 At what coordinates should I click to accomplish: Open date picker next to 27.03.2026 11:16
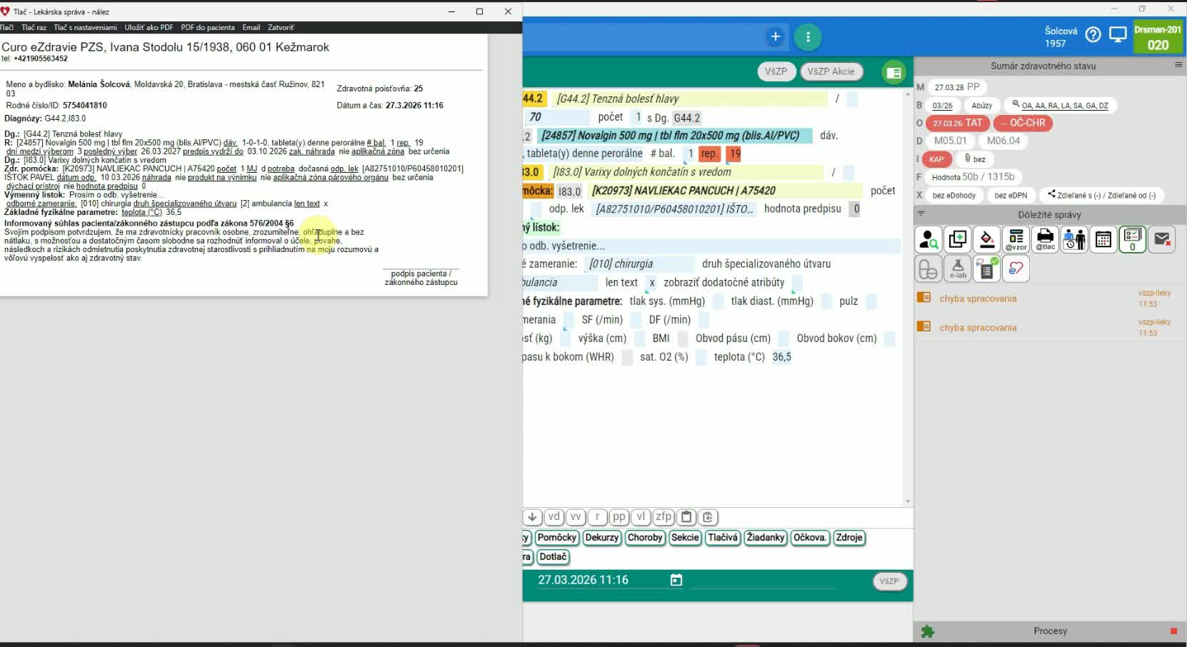[x=676, y=581]
